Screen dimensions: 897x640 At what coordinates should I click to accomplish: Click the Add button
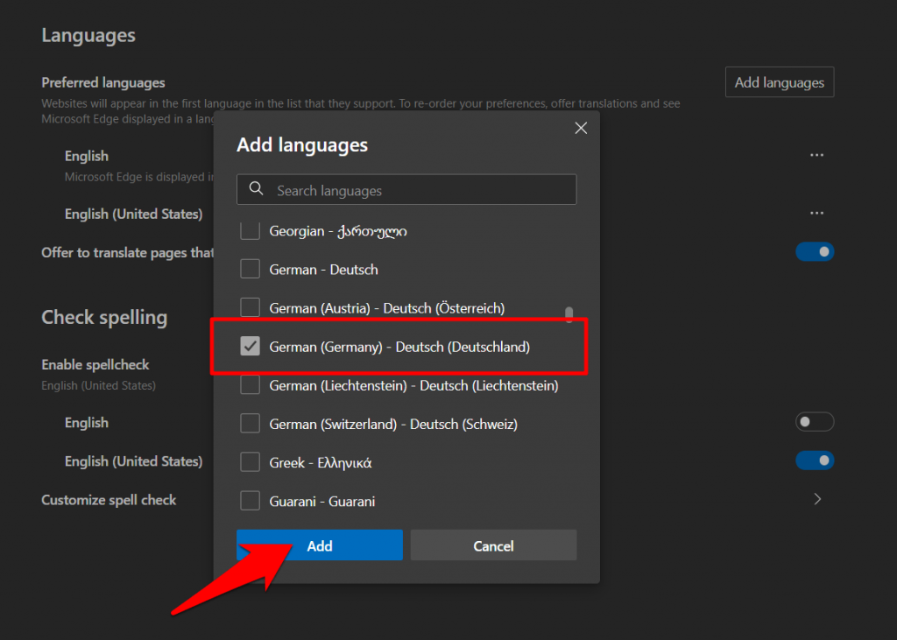point(319,545)
